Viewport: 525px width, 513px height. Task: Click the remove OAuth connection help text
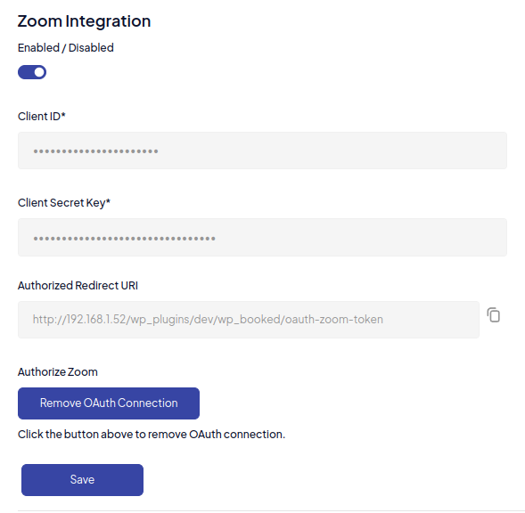152,435
